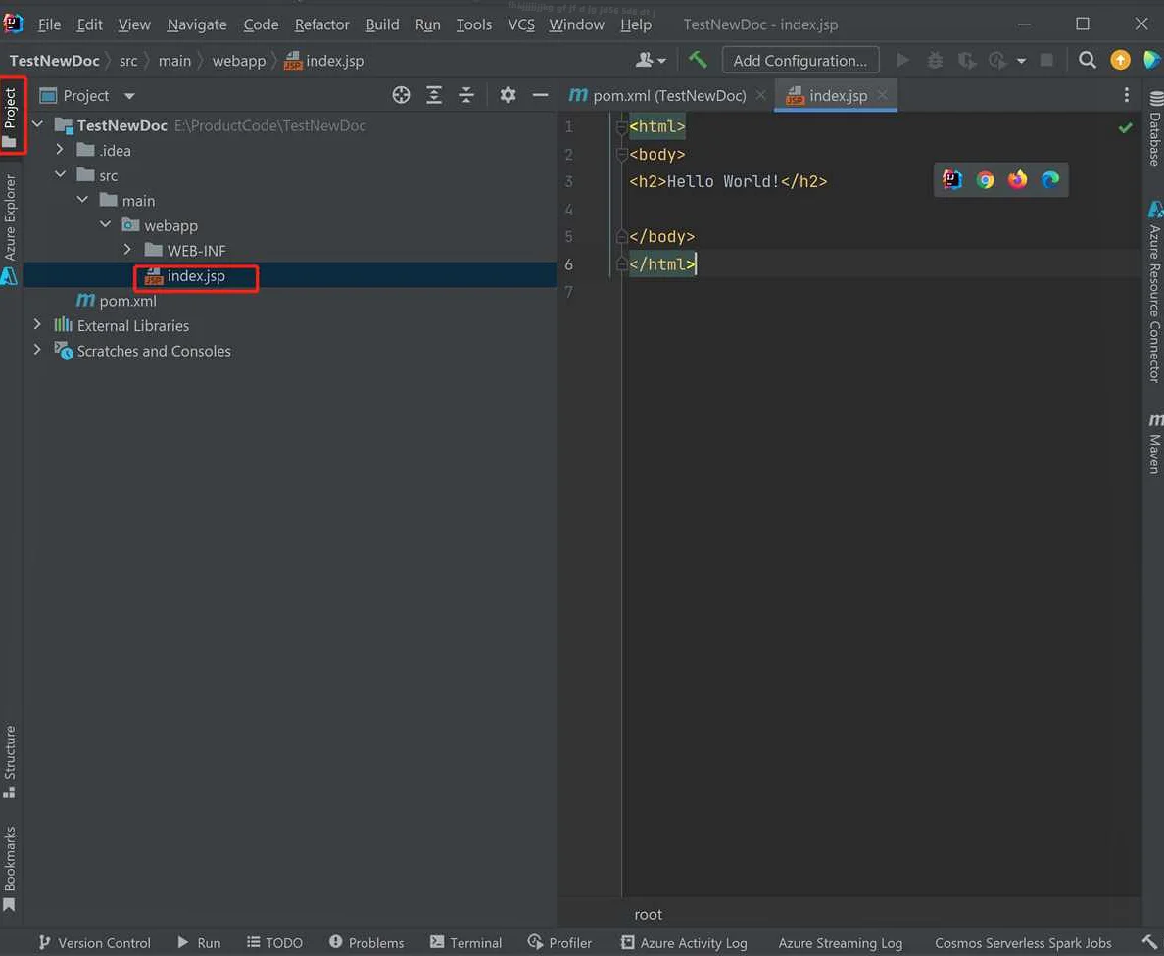Screen dimensions: 1164x956
Task: Click the Hello World h2 code line
Action: [x=727, y=182]
